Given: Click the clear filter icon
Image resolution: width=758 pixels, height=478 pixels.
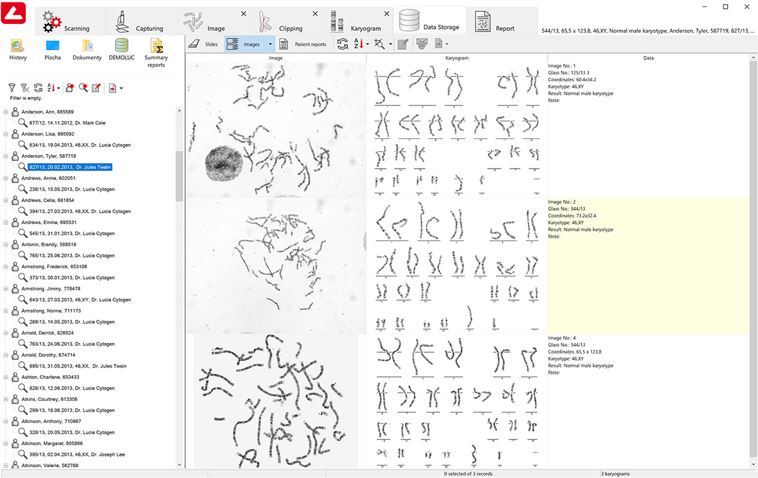Looking at the screenshot, I should pos(25,88).
